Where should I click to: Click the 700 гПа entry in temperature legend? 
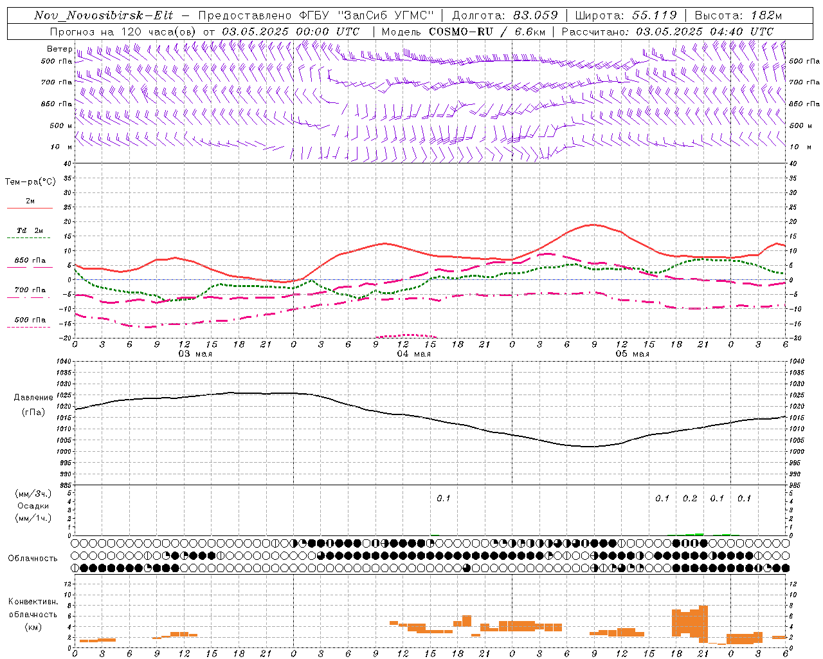30,290
